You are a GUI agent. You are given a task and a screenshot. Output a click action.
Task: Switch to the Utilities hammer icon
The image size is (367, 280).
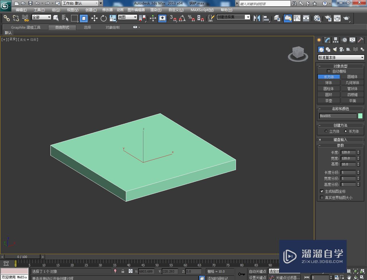(x=360, y=40)
